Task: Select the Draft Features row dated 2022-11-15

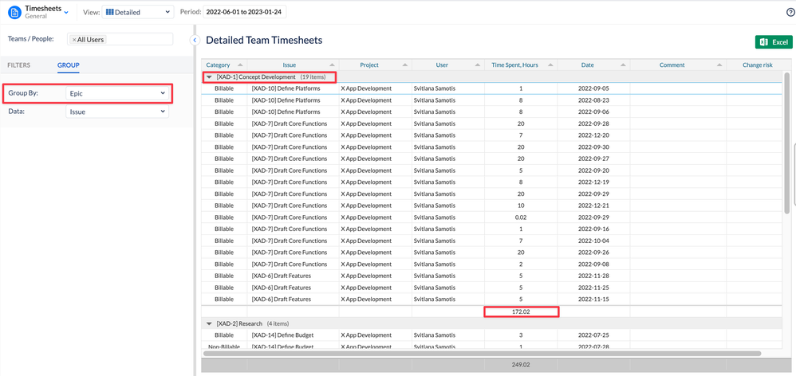Action: click(x=491, y=300)
